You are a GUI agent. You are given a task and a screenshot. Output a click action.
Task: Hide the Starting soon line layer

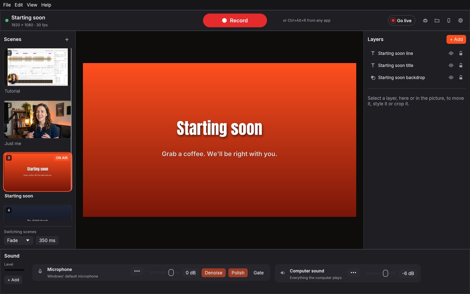(x=451, y=53)
